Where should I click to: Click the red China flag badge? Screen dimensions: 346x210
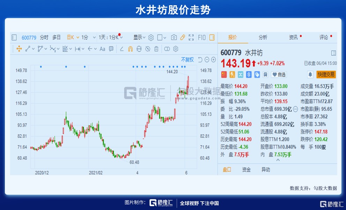(224, 75)
